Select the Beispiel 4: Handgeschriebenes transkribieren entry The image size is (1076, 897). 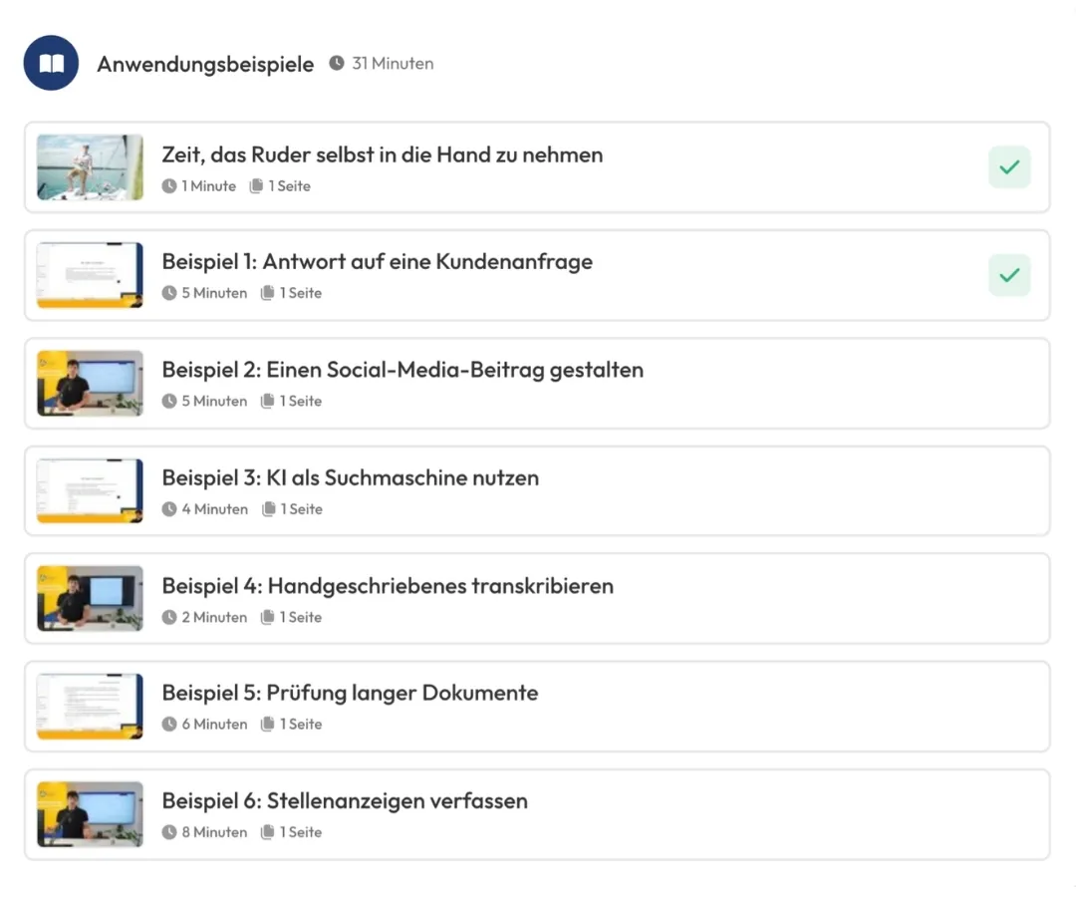(388, 586)
